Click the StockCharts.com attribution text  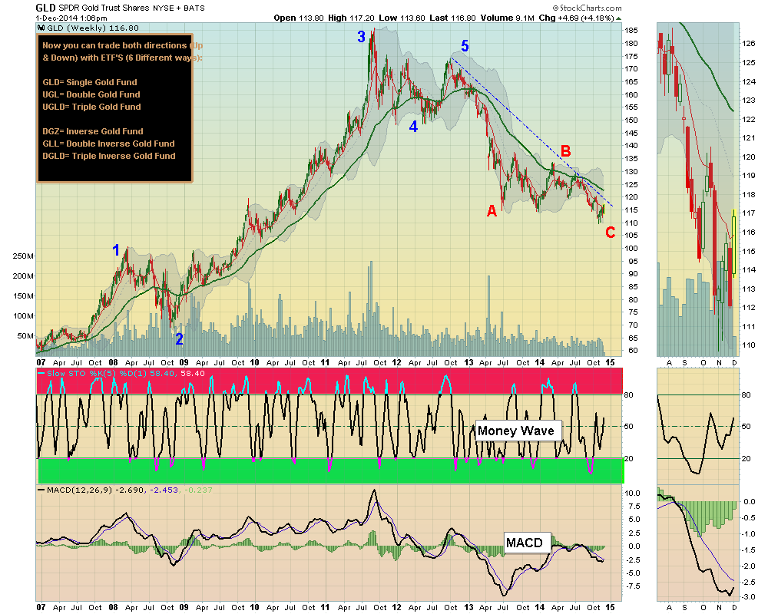(588, 8)
